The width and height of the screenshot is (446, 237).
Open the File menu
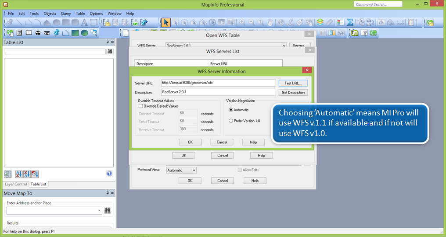pyautogui.click(x=11, y=13)
